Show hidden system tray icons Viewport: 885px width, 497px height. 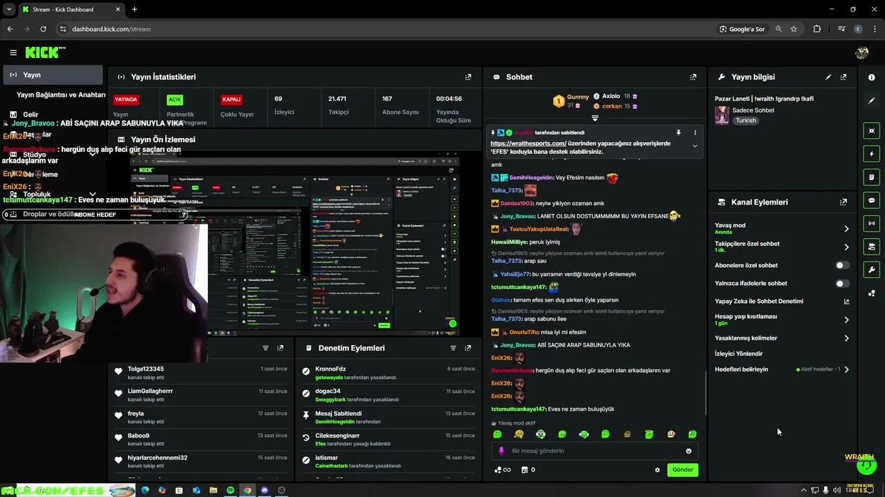point(803,490)
